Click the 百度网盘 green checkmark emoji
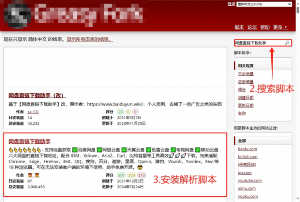300x202 pixels. click(x=75, y=150)
